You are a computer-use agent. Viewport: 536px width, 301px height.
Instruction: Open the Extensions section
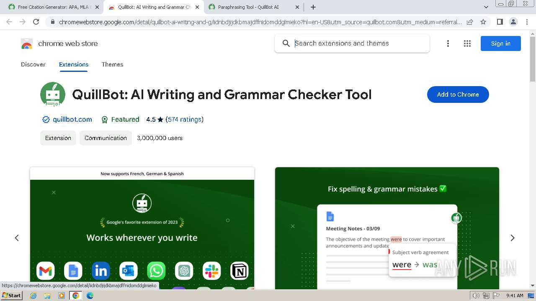(74, 64)
